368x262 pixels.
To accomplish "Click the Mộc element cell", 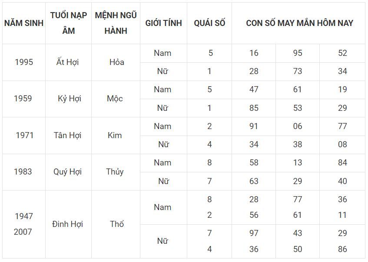I will 115,98.
